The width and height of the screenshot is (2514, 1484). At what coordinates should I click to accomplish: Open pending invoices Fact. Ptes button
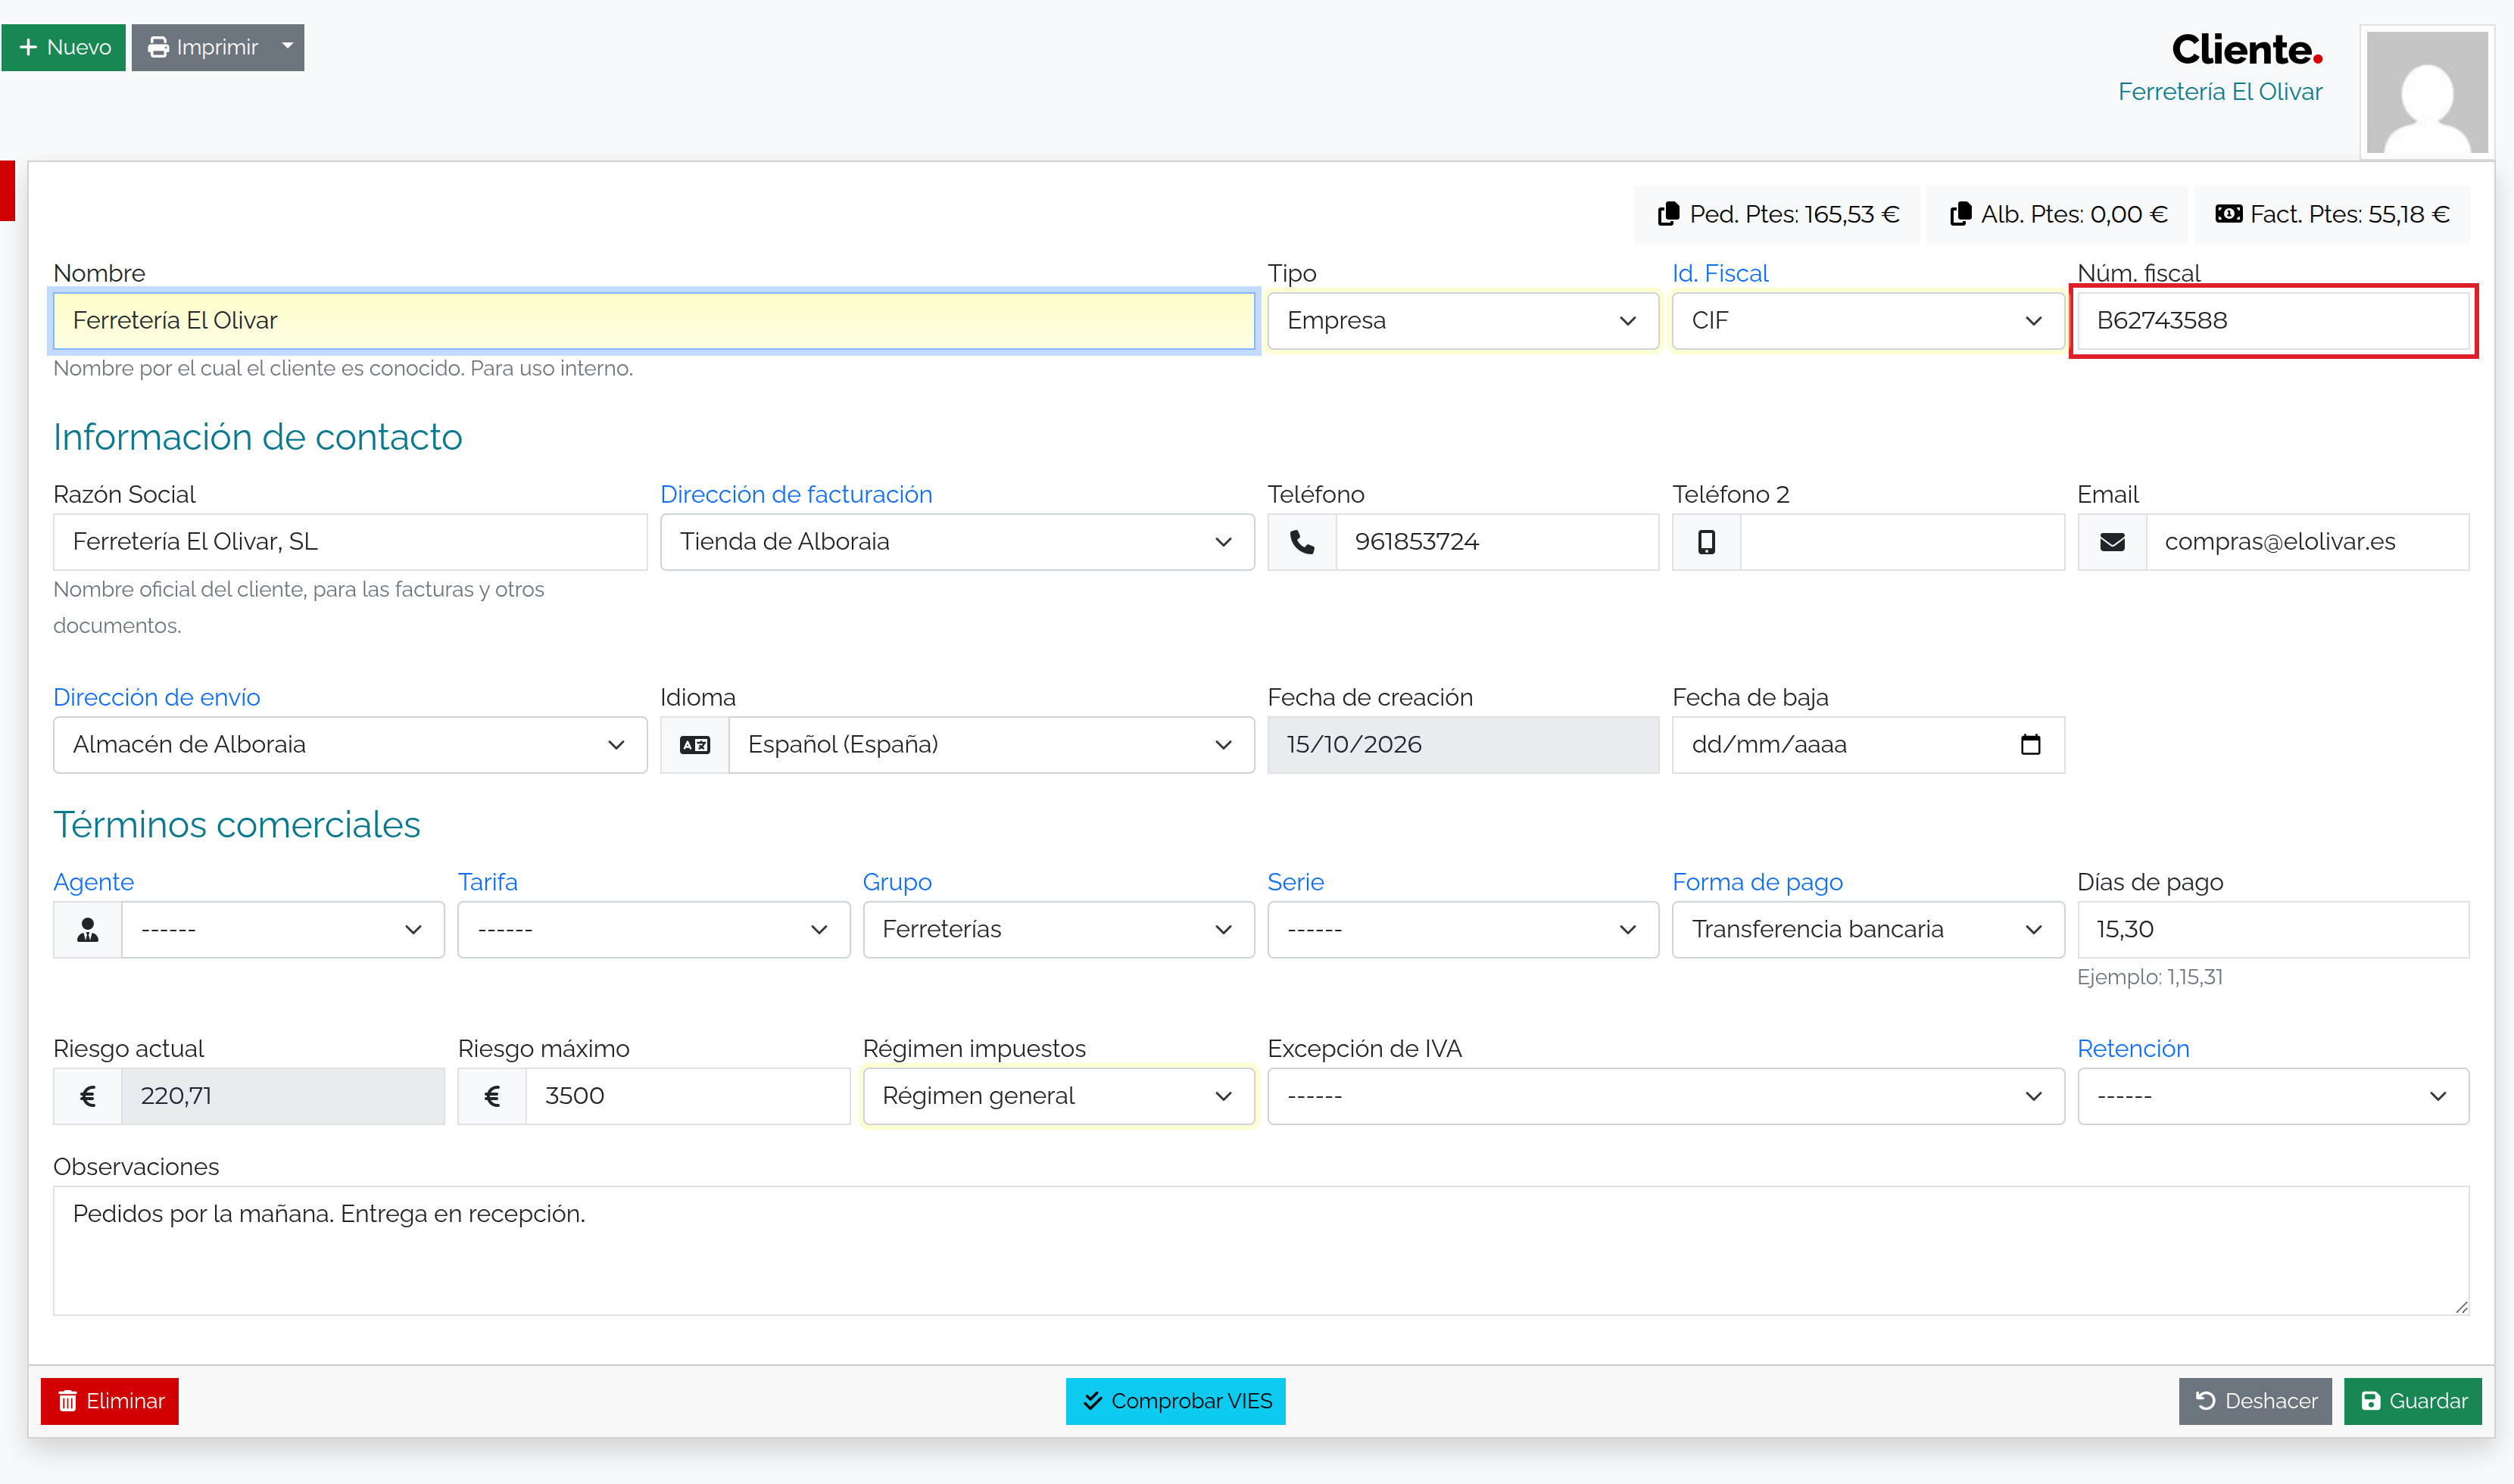coord(2332,215)
